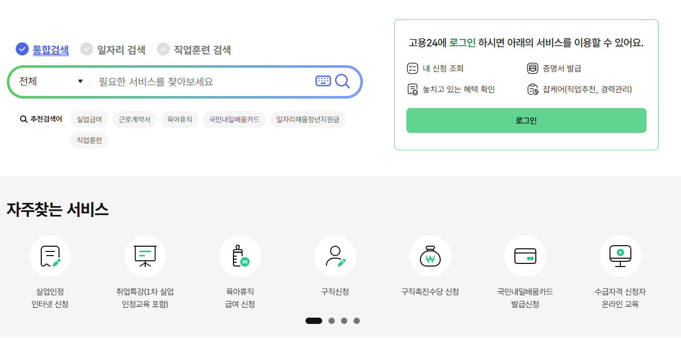Viewport: 681px width, 338px height.
Task: Click the 국민내일배움카드 발급신청 card icon
Action: point(525,256)
